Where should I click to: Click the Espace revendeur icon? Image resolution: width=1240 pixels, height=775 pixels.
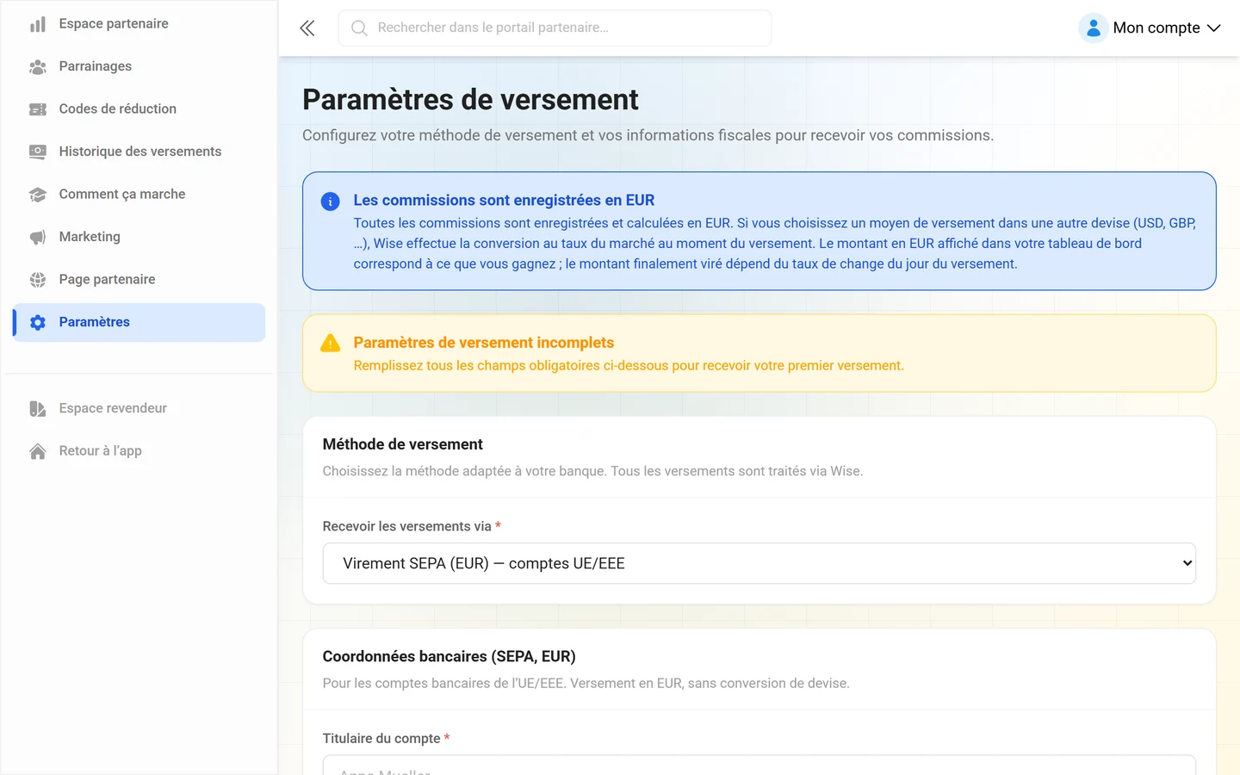38,408
